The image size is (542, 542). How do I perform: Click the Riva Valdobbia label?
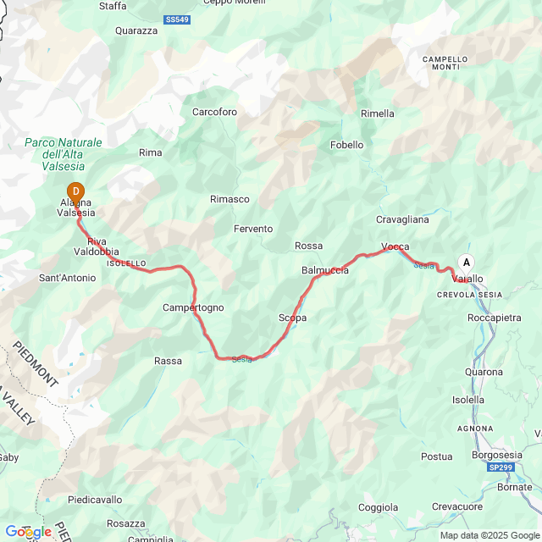[97, 246]
